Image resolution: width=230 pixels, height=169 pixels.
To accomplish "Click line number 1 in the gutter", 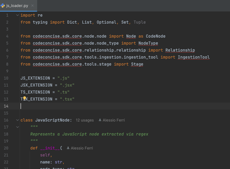I will point(7,15).
